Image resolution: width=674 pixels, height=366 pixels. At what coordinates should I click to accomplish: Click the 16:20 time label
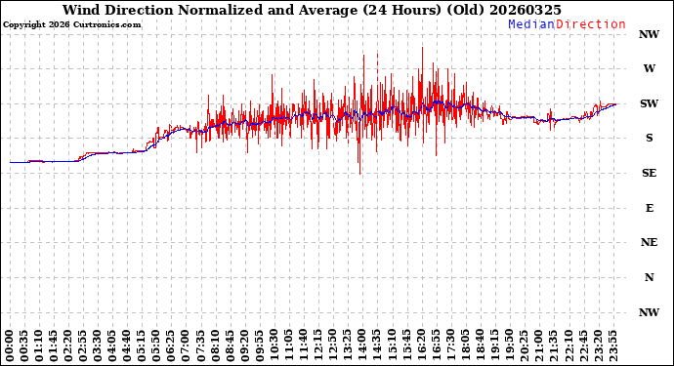coord(422,346)
